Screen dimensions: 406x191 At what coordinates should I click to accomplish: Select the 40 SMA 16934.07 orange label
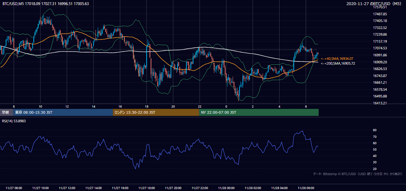click(337, 59)
